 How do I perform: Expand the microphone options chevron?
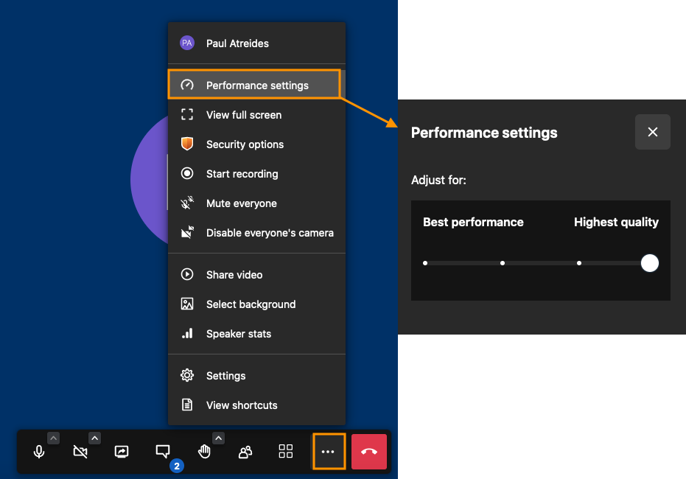(x=54, y=438)
